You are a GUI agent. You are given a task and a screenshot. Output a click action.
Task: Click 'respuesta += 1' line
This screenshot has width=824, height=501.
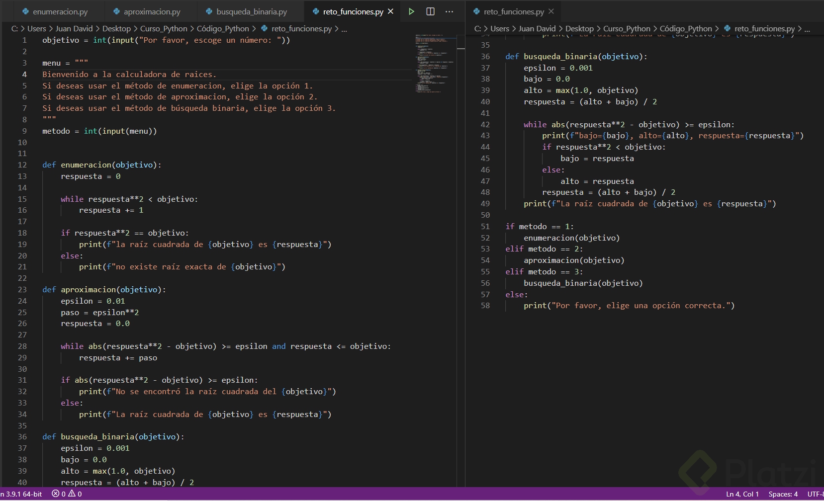[x=111, y=210]
